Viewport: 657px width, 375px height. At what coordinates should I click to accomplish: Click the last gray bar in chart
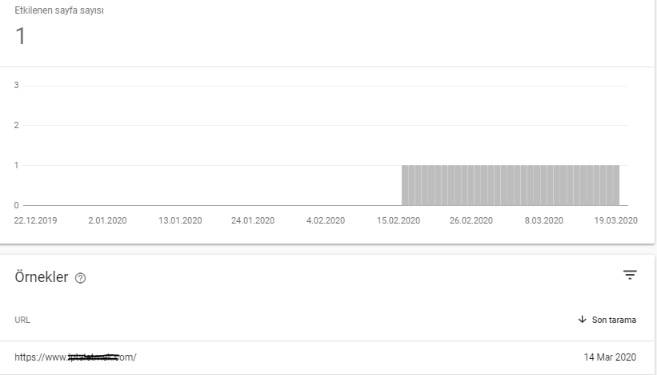pyautogui.click(x=616, y=185)
